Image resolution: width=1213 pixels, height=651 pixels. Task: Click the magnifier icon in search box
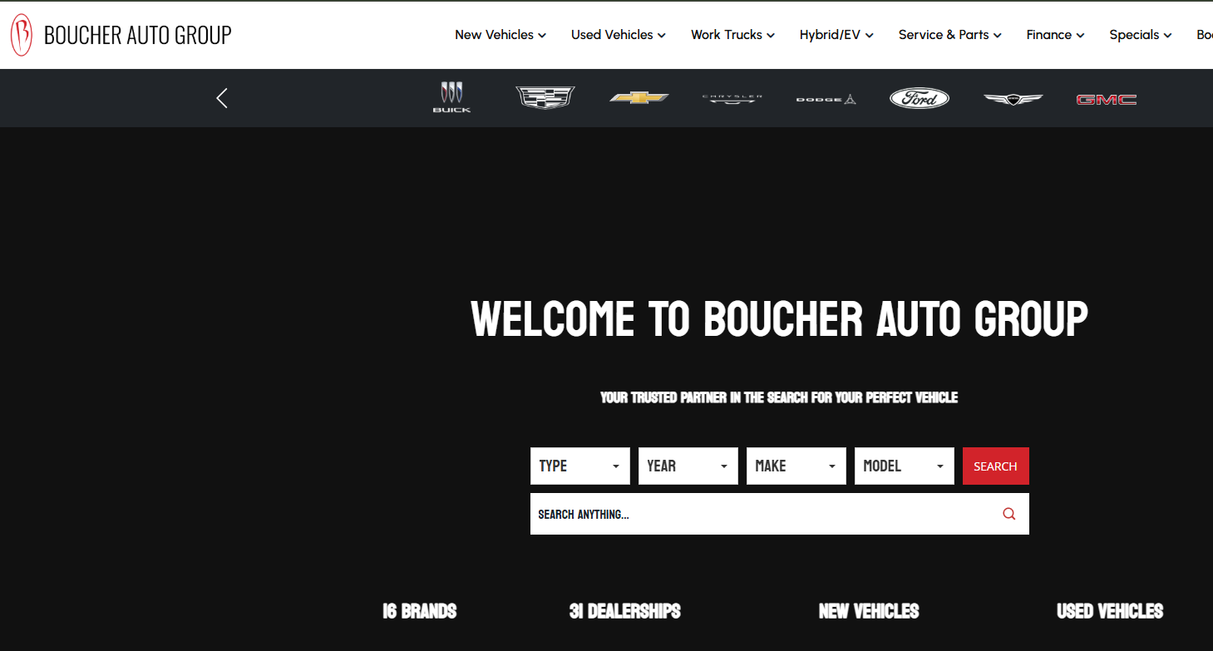point(1009,514)
